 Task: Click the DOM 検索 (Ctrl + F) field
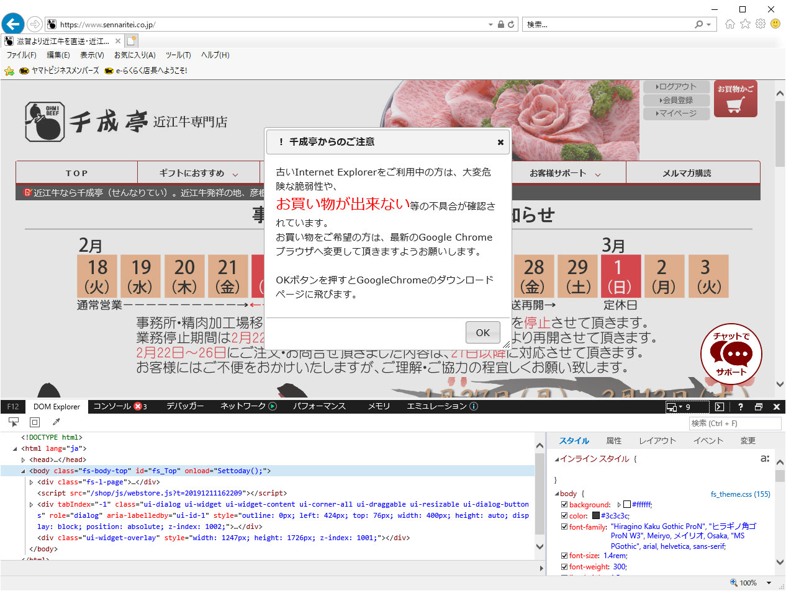point(735,423)
